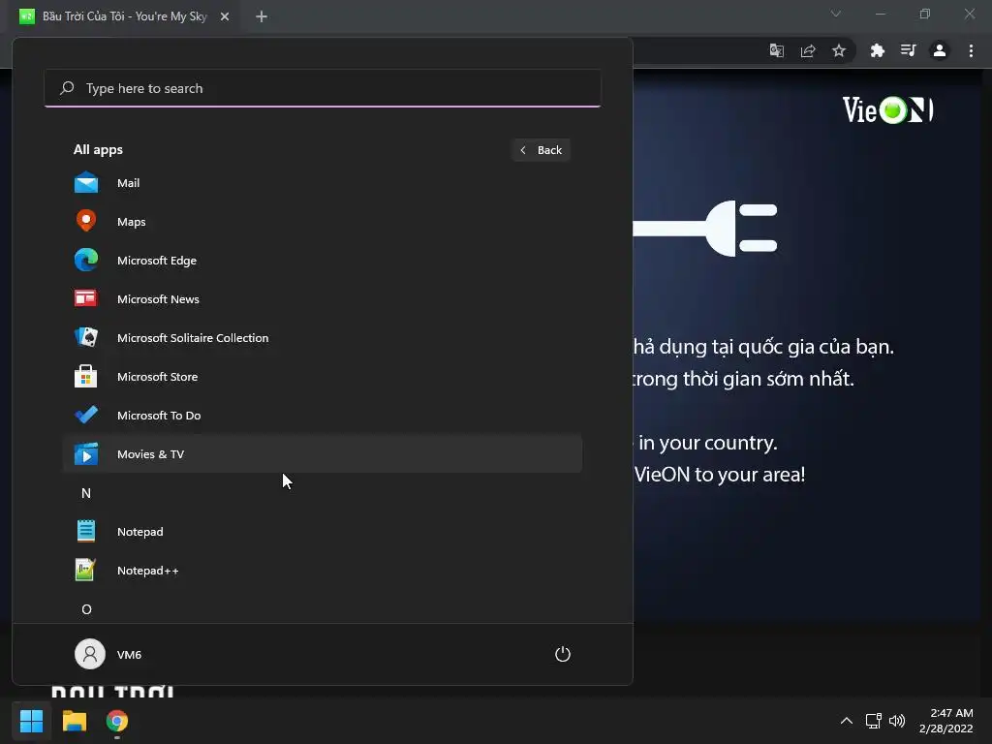992x744 pixels.
Task: Open Chrome profile avatar icon
Action: (940, 50)
